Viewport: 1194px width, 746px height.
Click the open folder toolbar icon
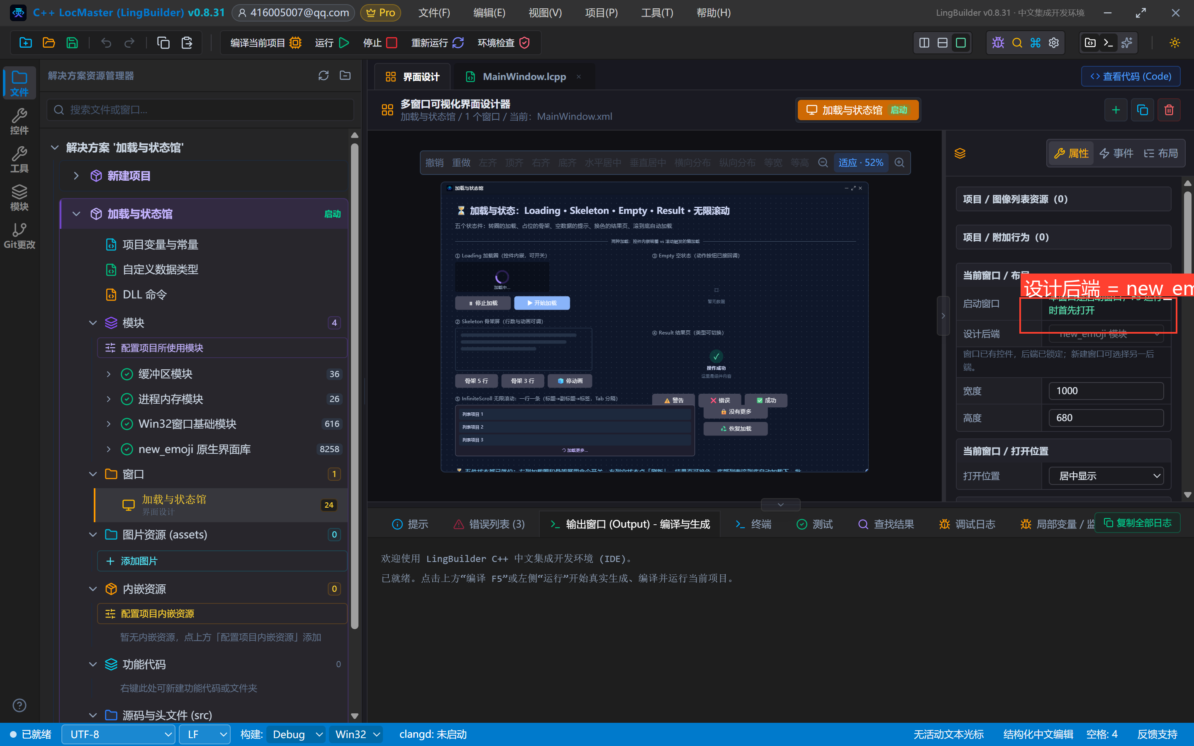[x=49, y=43]
